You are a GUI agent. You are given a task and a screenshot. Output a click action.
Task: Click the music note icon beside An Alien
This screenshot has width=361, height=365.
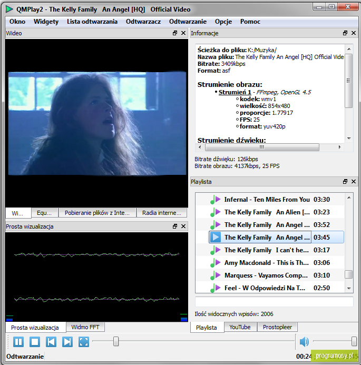(x=216, y=212)
